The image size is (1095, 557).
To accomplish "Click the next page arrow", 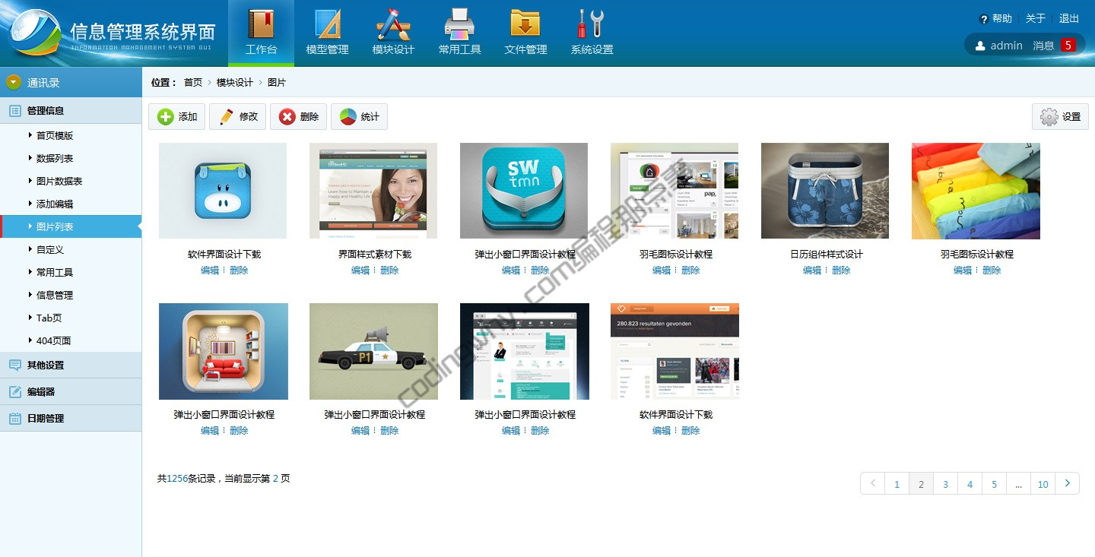I will [x=1067, y=483].
